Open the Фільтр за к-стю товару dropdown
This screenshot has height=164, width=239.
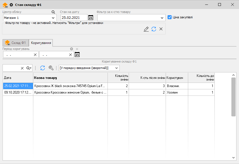(x=162, y=18)
